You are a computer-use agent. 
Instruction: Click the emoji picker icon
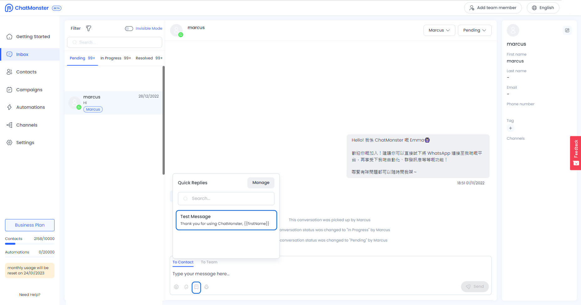(176, 287)
